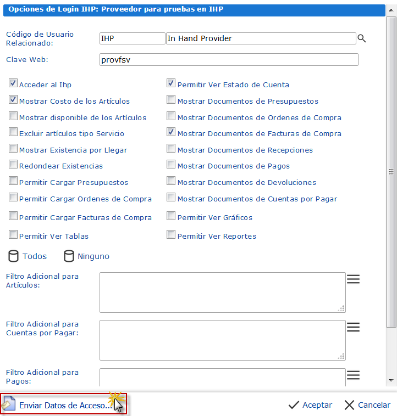Click the Todos link
This screenshot has height=416, width=397.
35,256
